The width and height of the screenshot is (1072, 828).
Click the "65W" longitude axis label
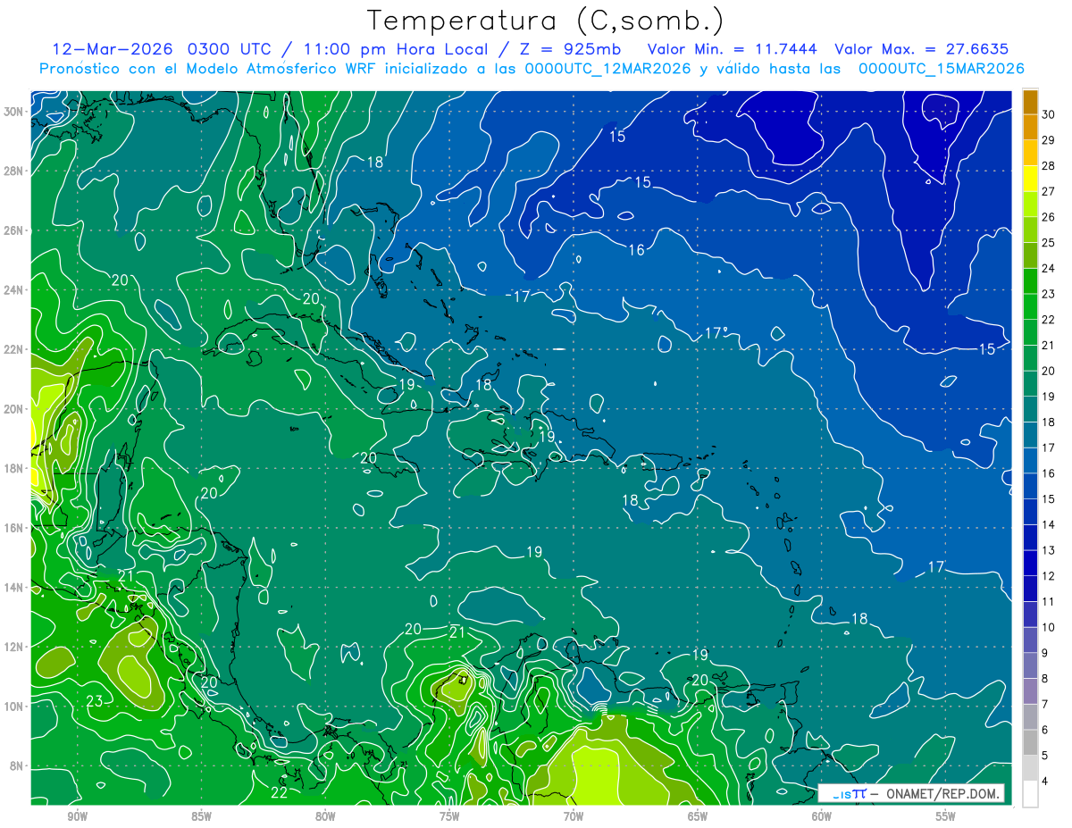(698, 815)
